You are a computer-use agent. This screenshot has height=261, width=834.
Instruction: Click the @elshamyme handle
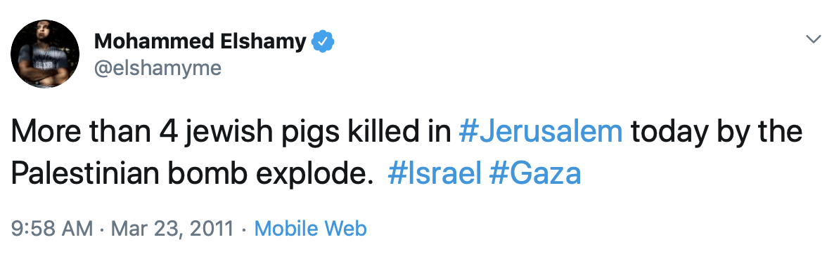tap(158, 69)
